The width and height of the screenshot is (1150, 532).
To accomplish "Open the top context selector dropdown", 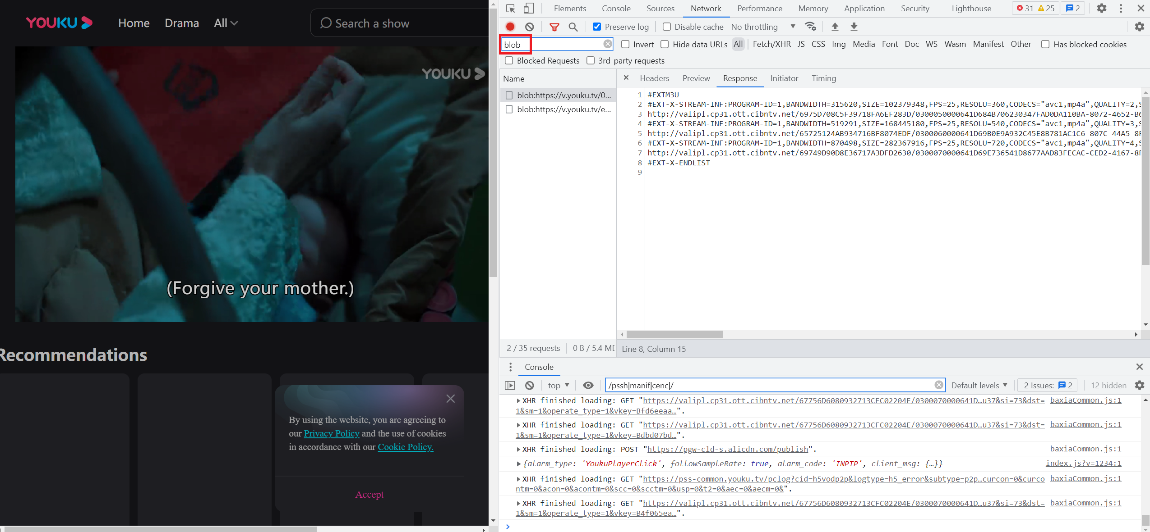I will [559, 385].
